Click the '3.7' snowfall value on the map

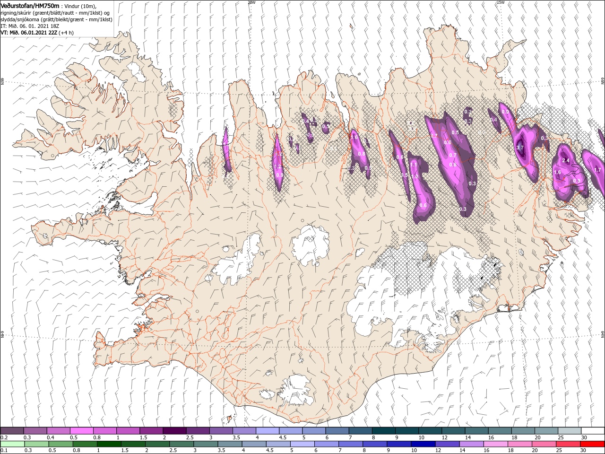[x=520, y=148]
